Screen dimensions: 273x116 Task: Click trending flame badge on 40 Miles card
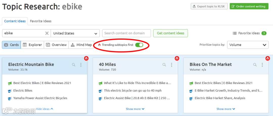177,58
